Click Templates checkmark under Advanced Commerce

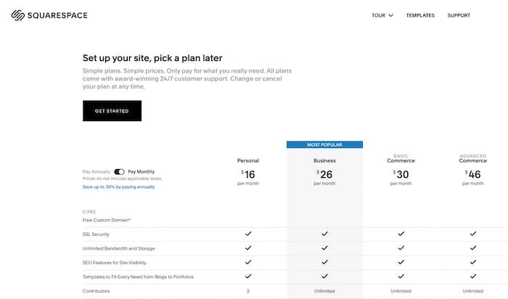click(x=473, y=277)
